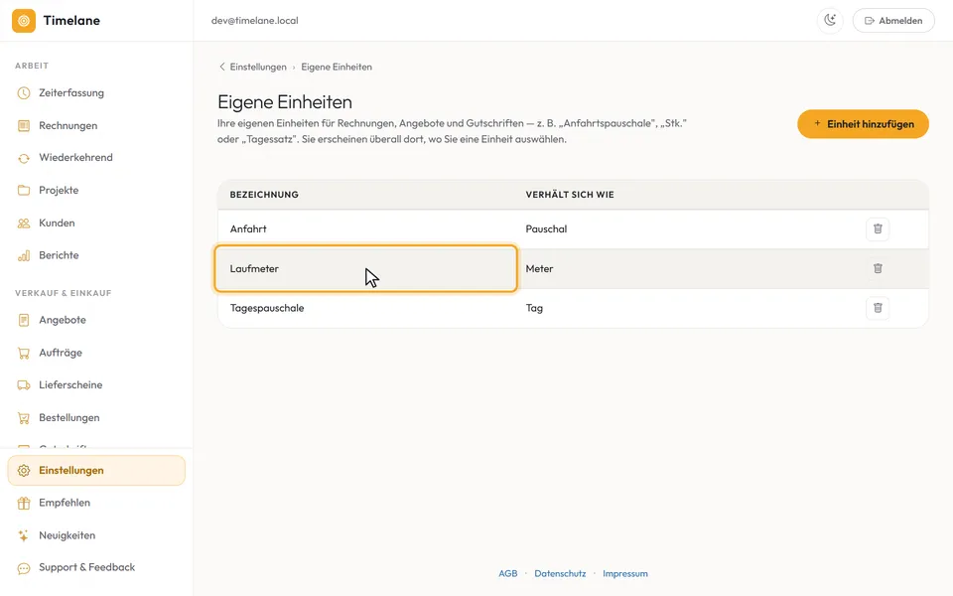Select the Einstellungen sidebar item
This screenshot has width=953, height=596.
96,471
